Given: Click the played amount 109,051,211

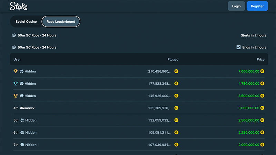Looking at the screenshot, I should 160,133.
